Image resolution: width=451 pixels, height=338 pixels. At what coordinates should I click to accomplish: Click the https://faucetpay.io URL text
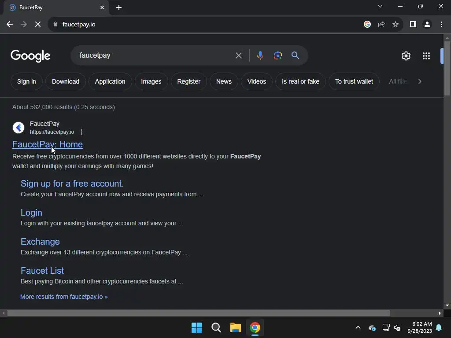52,132
